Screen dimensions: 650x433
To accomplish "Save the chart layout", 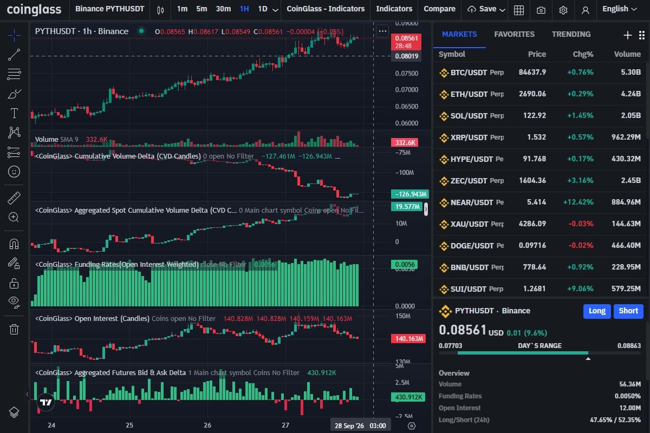I will coord(482,9).
